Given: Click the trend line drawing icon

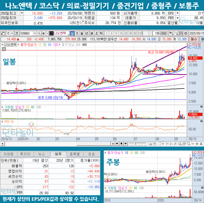Looking at the screenshot, I should 167,144.
